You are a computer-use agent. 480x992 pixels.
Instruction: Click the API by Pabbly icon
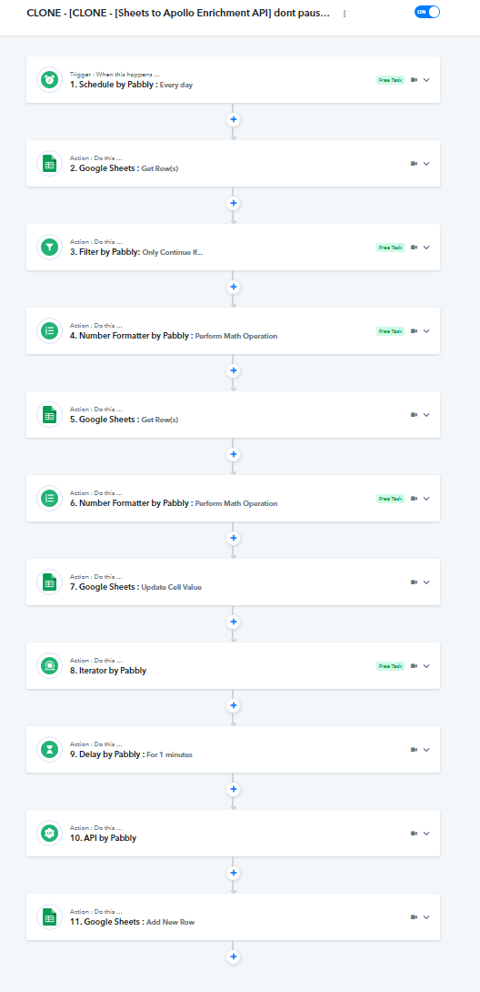point(49,834)
